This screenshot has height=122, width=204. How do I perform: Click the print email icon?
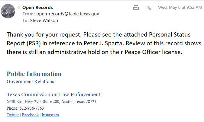[x=136, y=8]
